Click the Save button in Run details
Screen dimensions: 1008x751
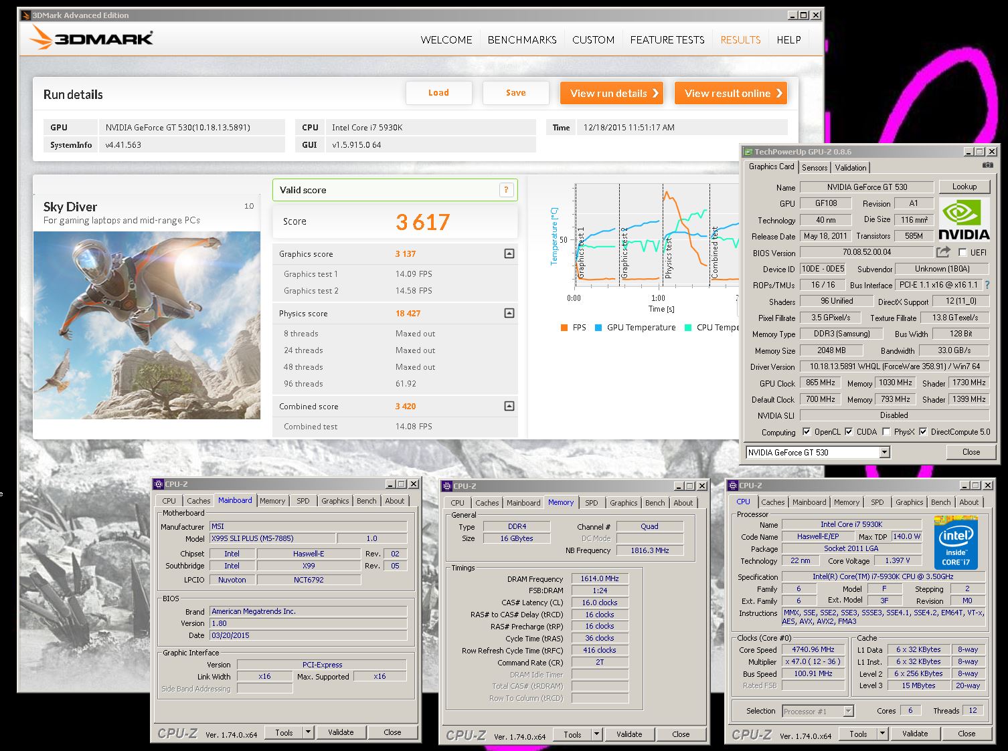point(515,93)
